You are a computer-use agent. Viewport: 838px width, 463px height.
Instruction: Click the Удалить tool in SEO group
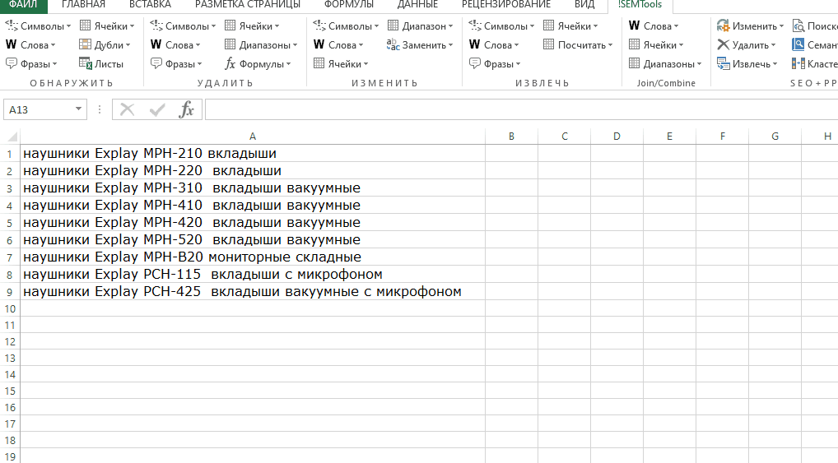click(747, 45)
